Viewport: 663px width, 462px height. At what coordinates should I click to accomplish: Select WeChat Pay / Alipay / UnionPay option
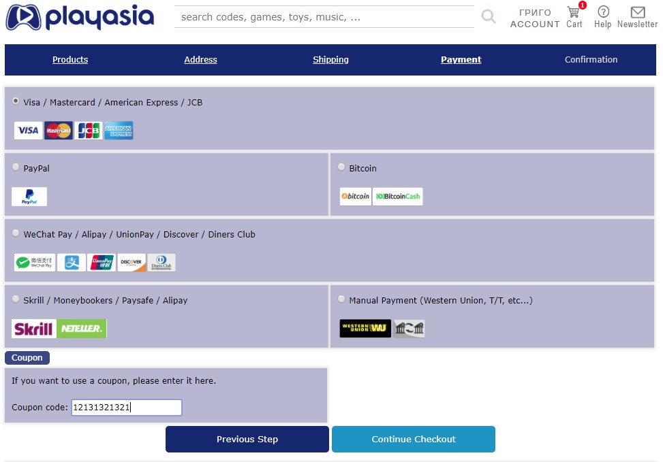click(x=16, y=233)
